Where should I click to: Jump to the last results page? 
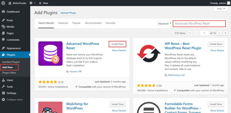point(225,33)
